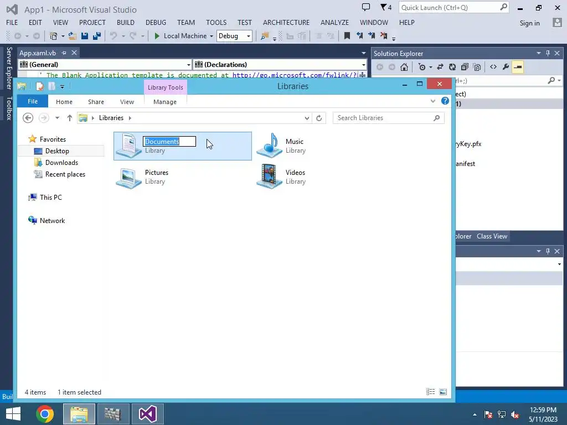Open the Toolbox side tab
This screenshot has height=425, width=567.
click(x=9, y=108)
